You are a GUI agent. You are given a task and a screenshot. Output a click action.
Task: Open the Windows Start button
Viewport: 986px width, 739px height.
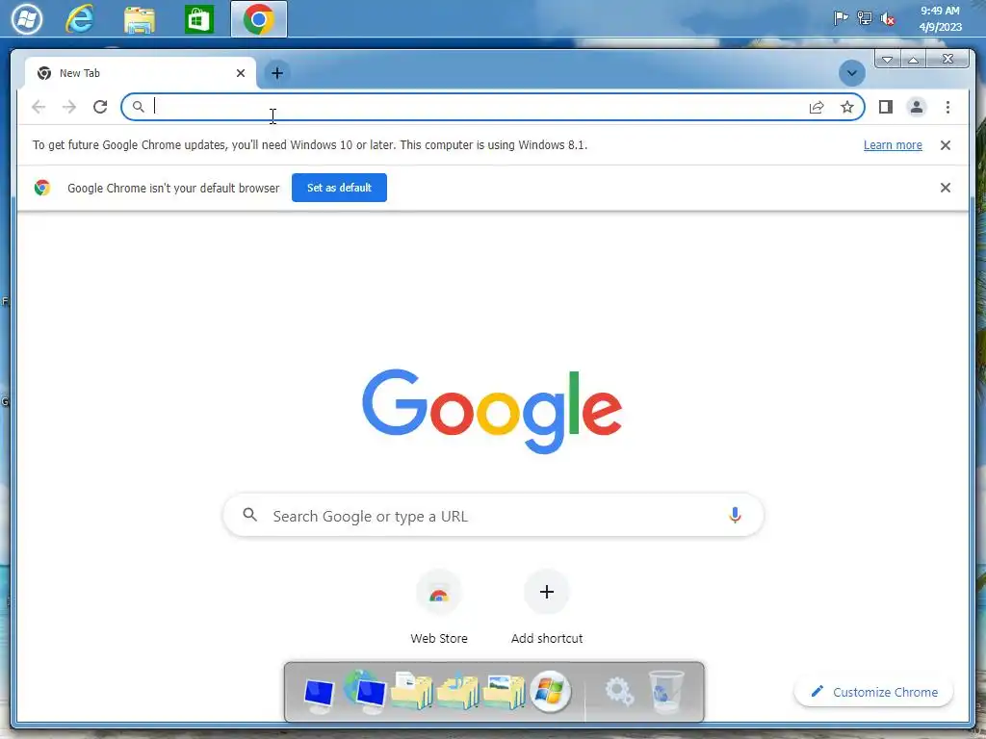pos(26,18)
